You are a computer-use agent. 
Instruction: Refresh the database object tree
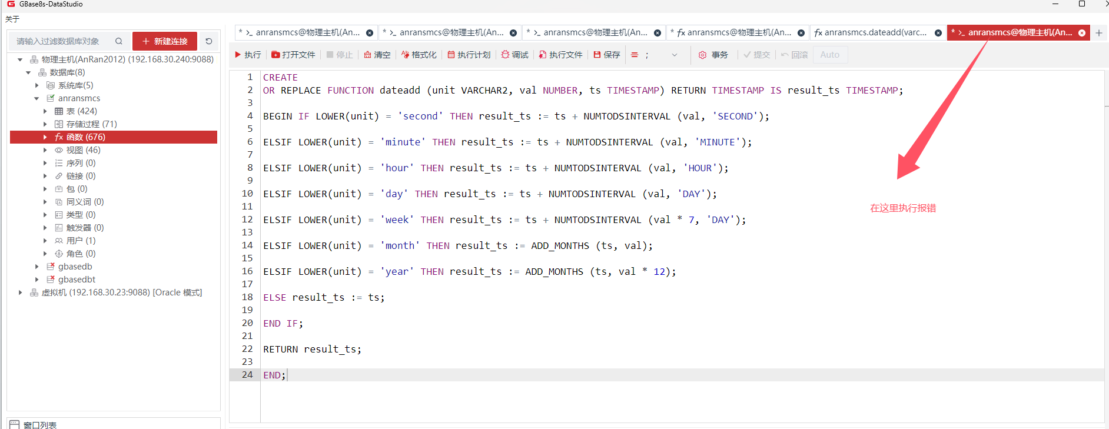209,41
